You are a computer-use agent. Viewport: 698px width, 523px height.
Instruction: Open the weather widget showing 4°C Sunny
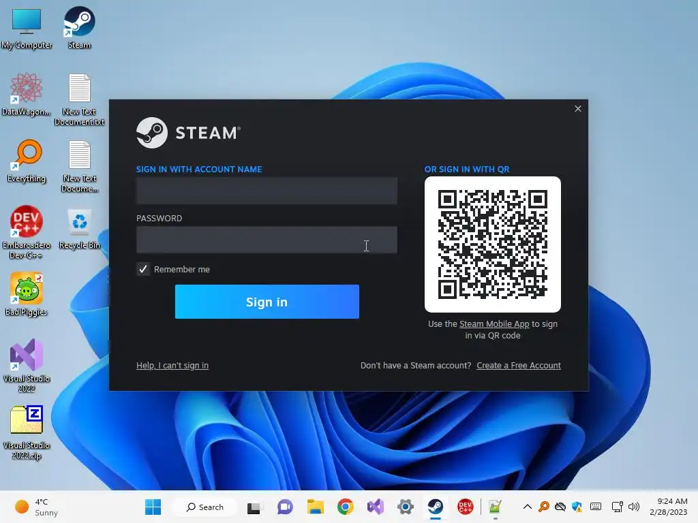point(37,507)
